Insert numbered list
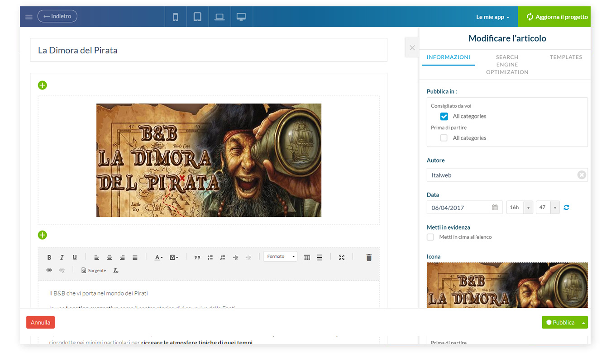The height and width of the screenshot is (353, 611). click(223, 258)
